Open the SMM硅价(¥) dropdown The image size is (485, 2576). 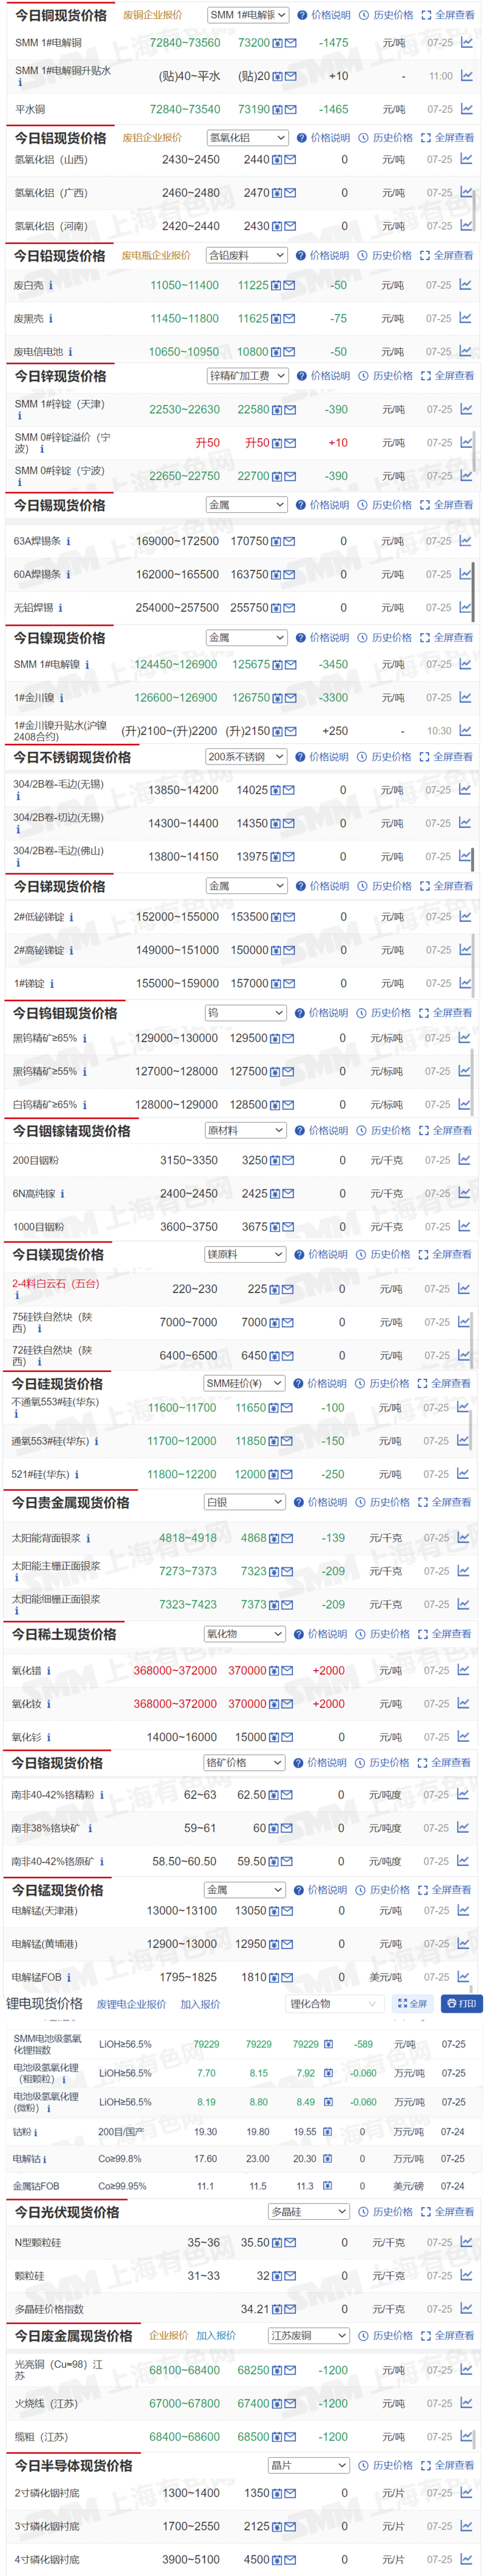pyautogui.click(x=244, y=1384)
